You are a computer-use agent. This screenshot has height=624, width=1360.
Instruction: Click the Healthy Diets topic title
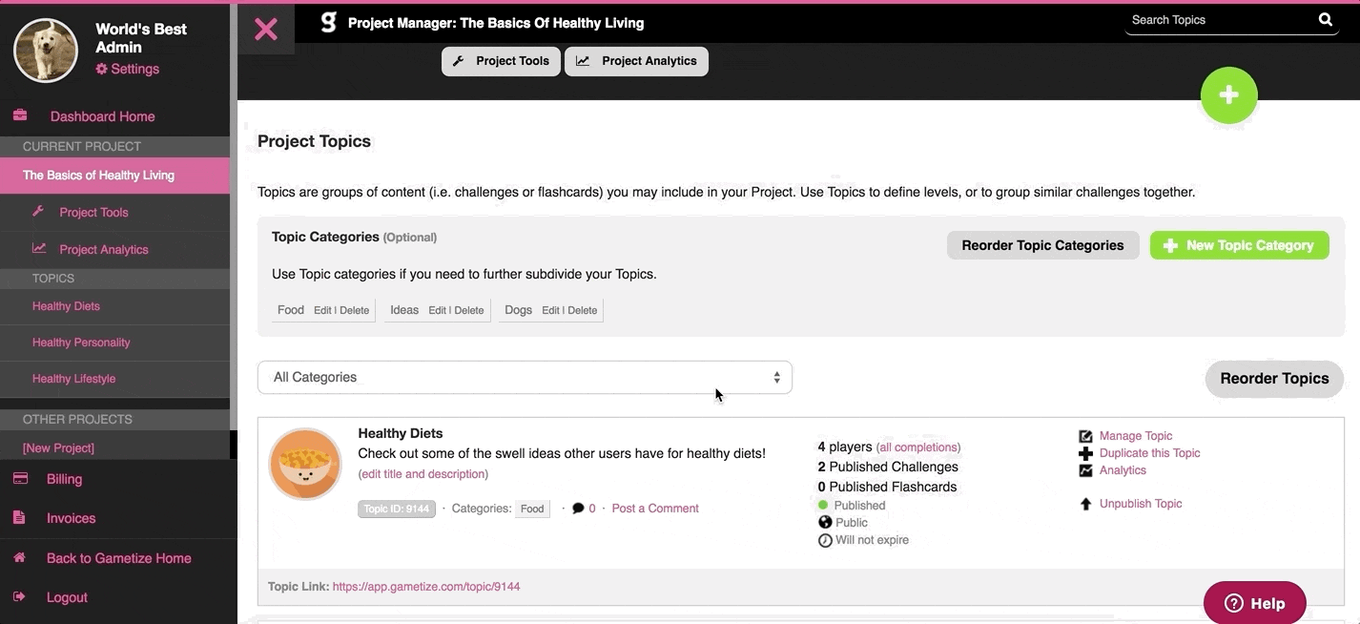click(401, 433)
